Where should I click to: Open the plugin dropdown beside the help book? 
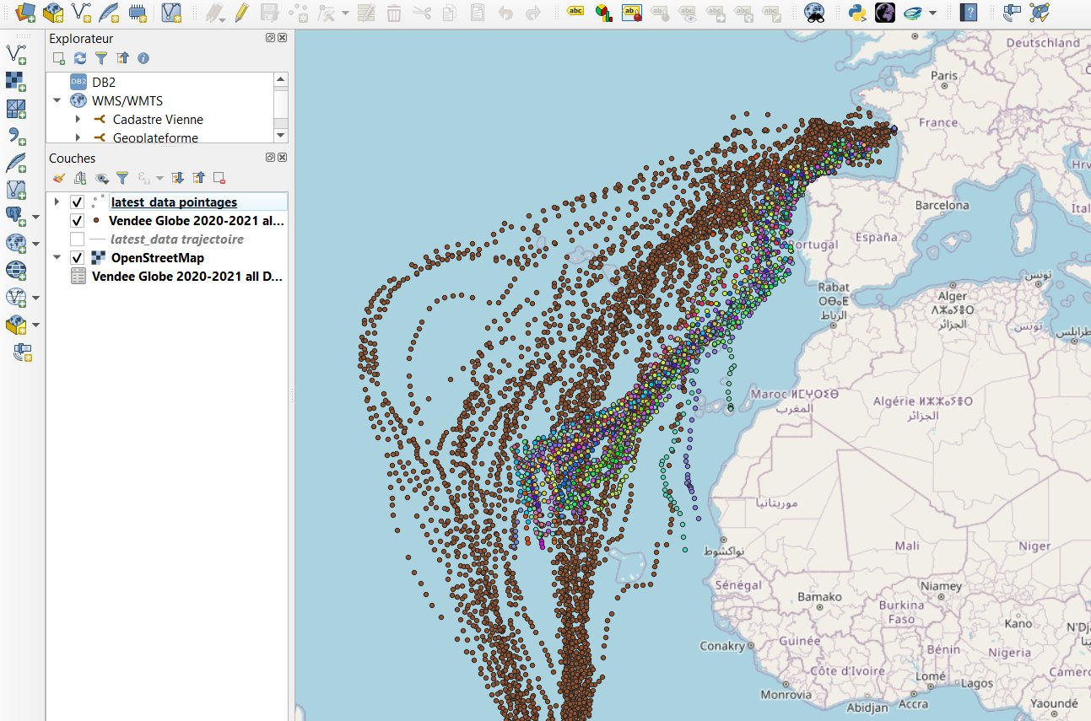pyautogui.click(x=932, y=13)
